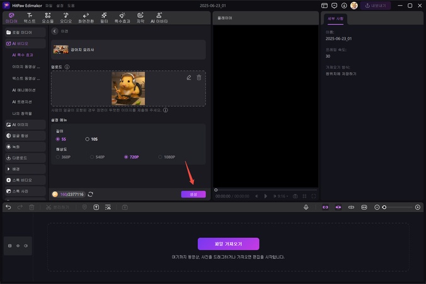The image size is (426, 284).
Task: Zoom in the timeline with plus
Action: tap(418, 207)
